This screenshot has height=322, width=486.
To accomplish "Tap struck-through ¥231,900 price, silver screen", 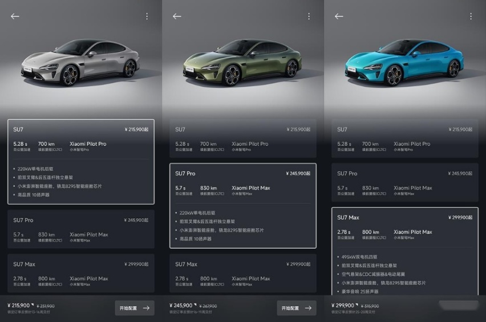I will click(x=46, y=306).
